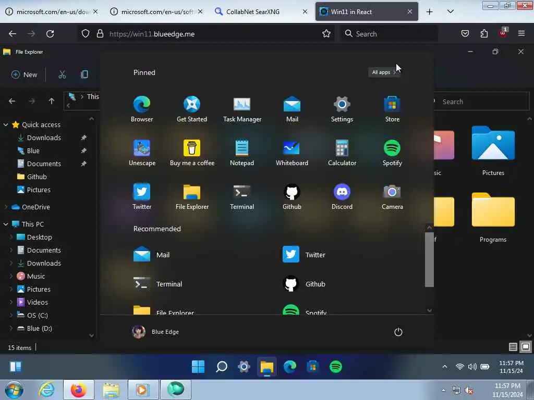The height and width of the screenshot is (400, 534).
Task: Click the power button in Start menu
Action: pyautogui.click(x=398, y=332)
